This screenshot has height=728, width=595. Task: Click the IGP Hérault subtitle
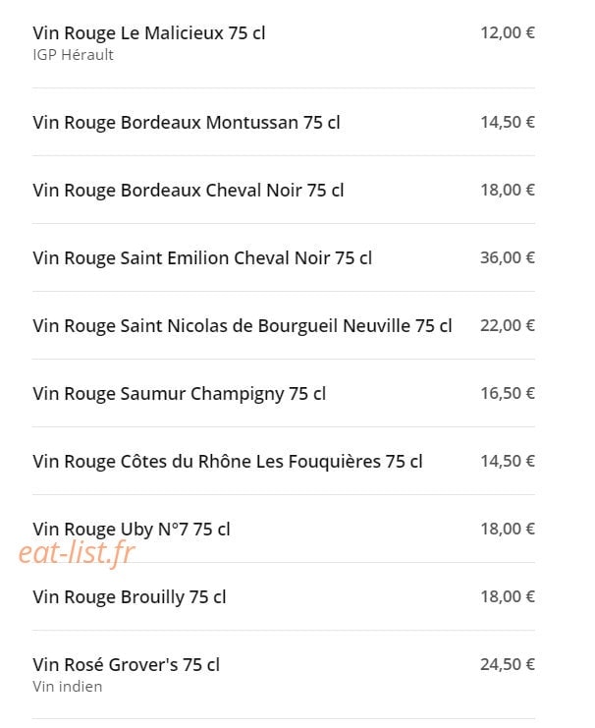point(74,55)
